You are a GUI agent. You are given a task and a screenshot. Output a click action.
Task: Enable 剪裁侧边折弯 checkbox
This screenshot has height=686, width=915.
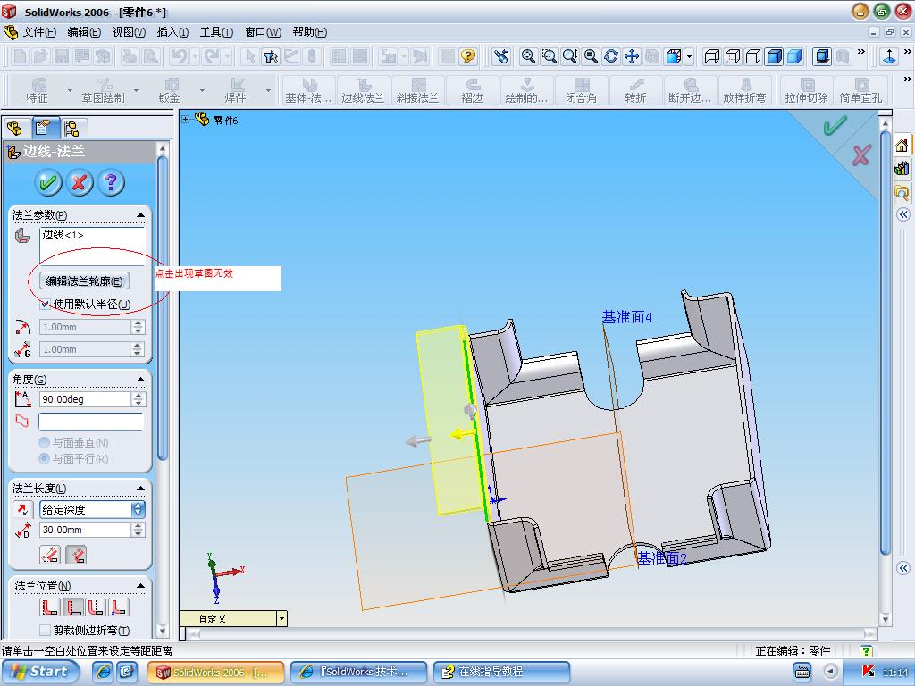(45, 630)
